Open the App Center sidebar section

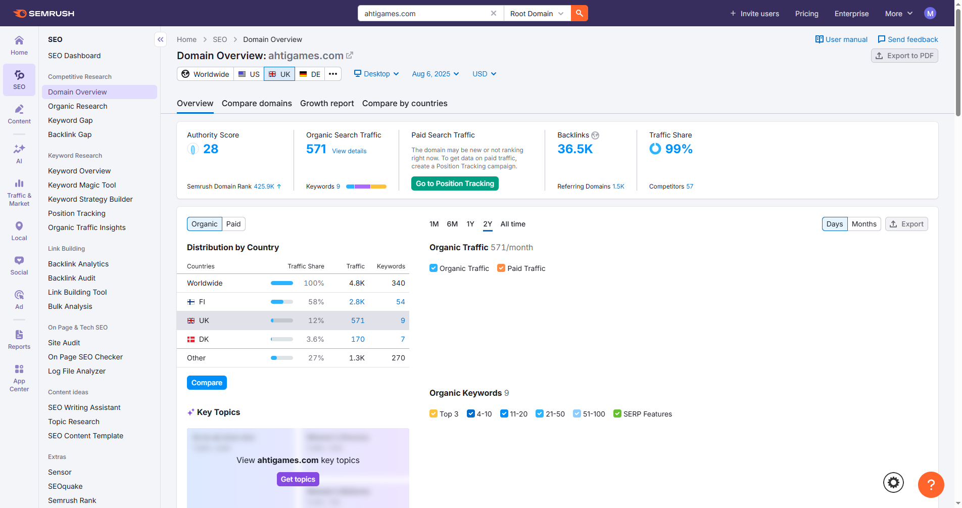click(19, 378)
